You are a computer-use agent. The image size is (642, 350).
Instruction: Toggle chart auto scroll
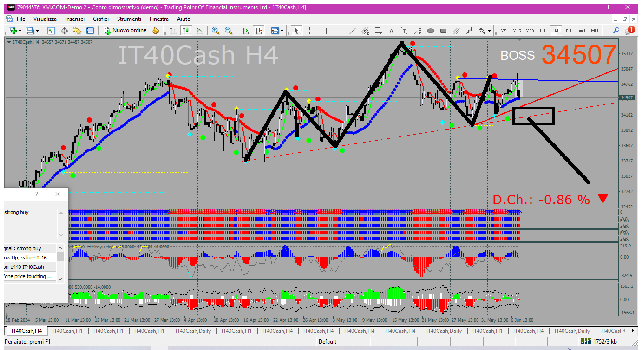[x=246, y=31]
